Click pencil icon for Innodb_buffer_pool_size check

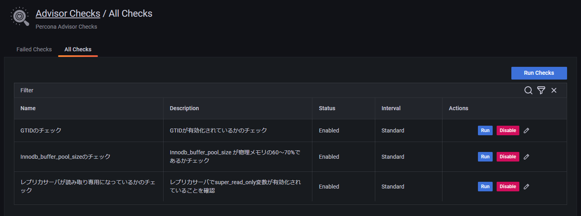coord(526,157)
